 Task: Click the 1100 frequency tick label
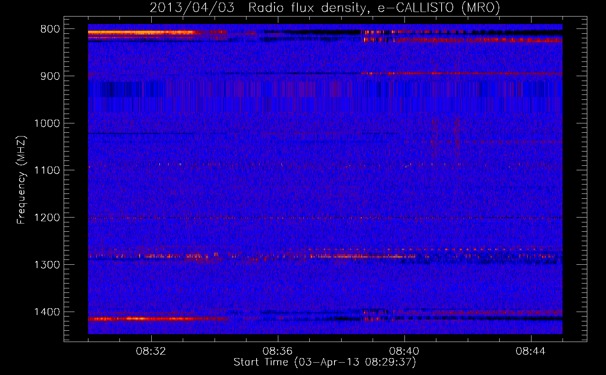[x=47, y=171]
